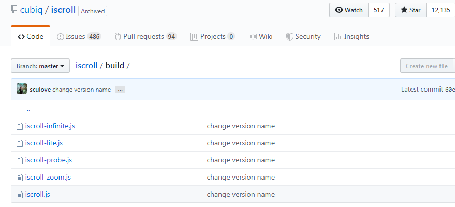455x207 pixels.
Task: Switch to Pull requests tab
Action: 145,37
